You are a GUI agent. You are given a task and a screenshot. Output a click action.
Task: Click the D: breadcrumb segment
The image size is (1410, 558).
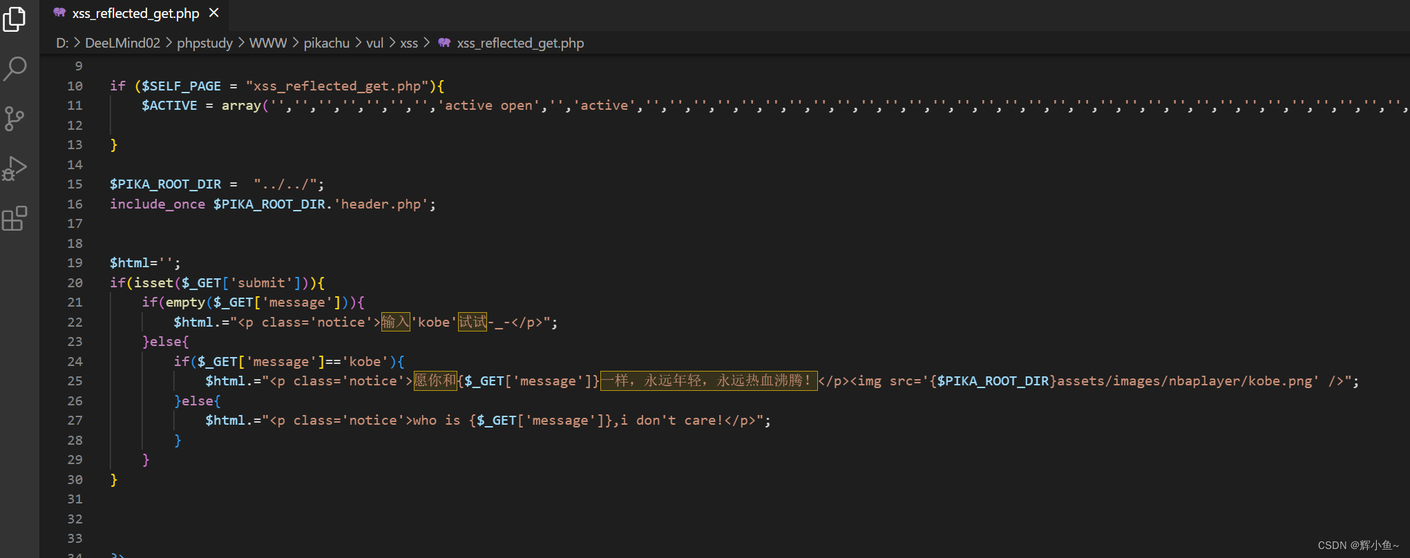point(62,43)
